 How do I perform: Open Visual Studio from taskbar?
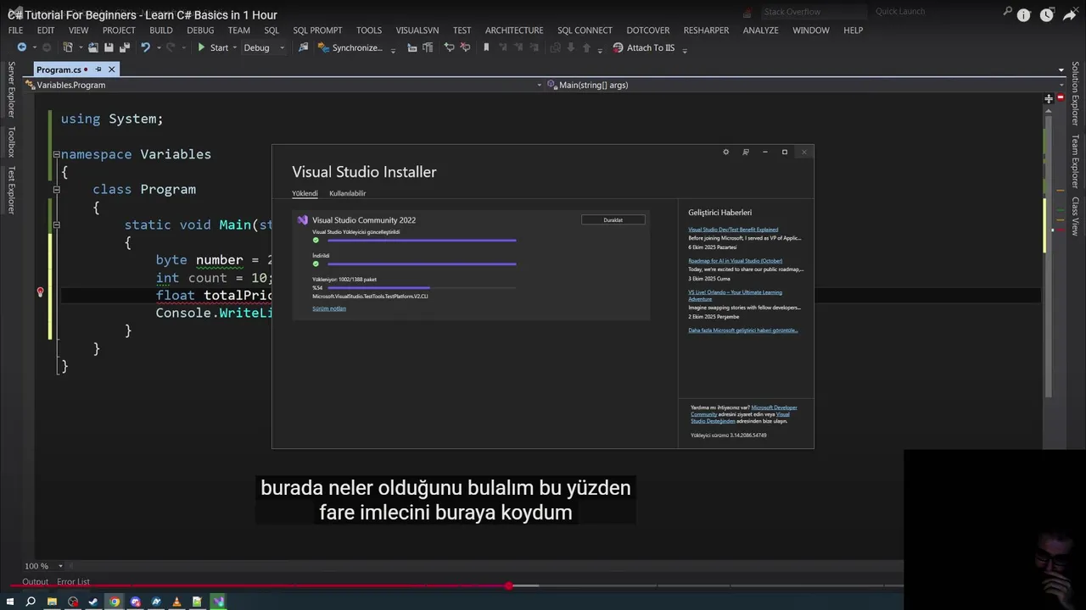coord(218,602)
